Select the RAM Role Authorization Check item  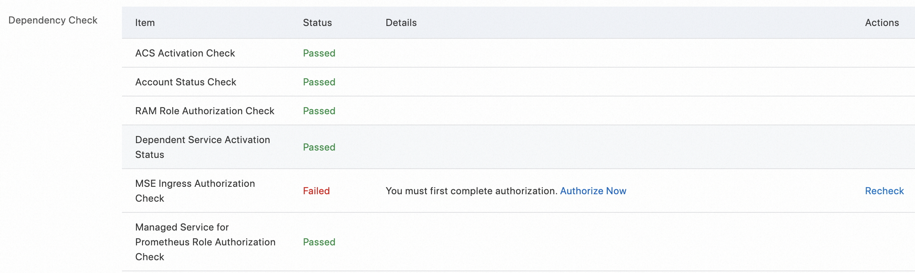[205, 111]
